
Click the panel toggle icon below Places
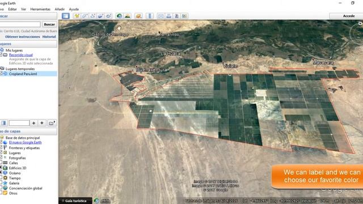pos(4,123)
